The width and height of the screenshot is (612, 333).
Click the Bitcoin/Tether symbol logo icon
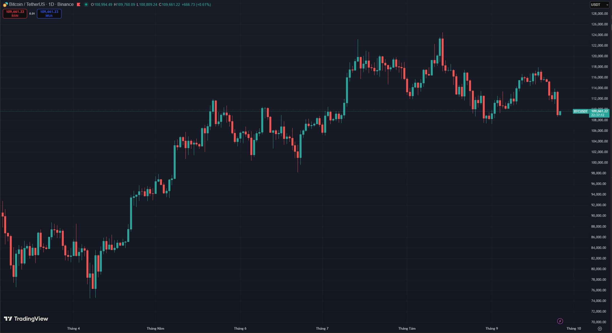[x=5, y=4]
